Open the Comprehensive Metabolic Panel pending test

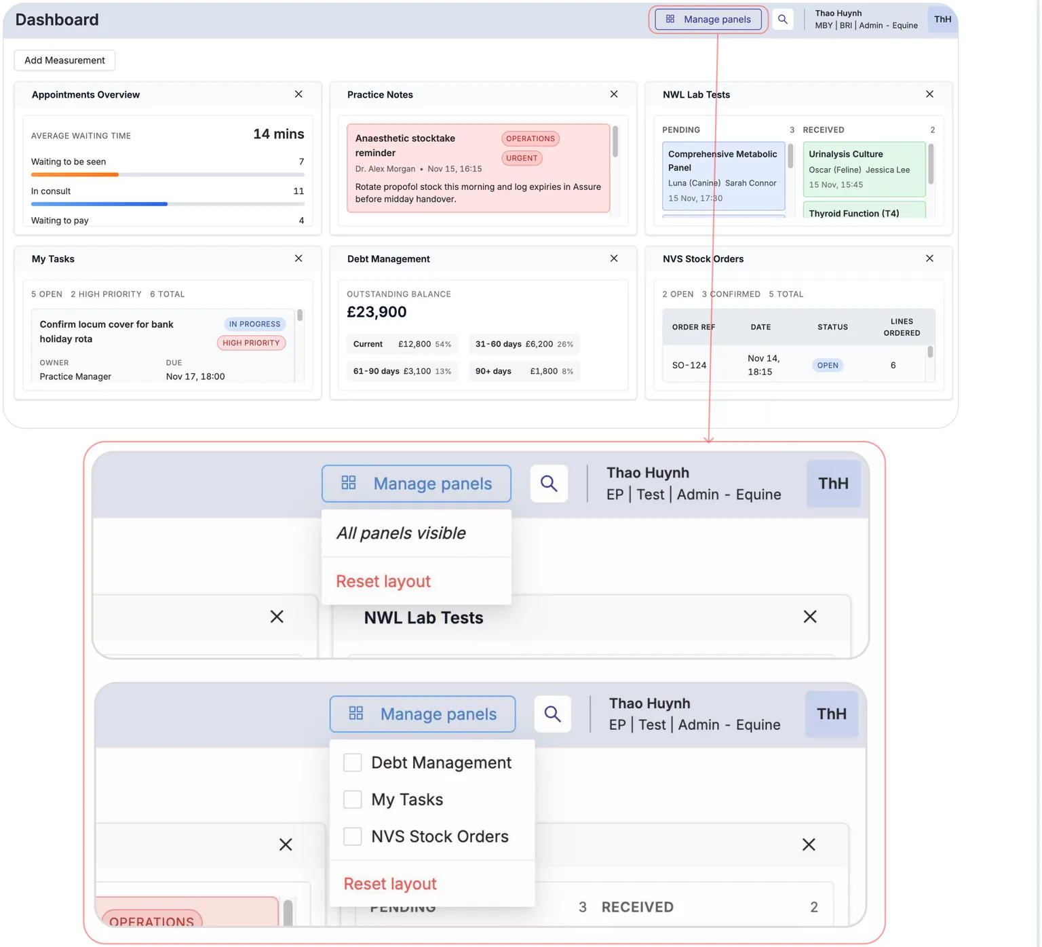(x=723, y=176)
